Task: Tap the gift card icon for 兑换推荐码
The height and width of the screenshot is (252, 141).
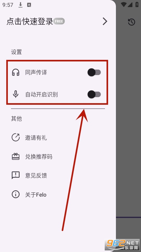Action: (x=16, y=156)
